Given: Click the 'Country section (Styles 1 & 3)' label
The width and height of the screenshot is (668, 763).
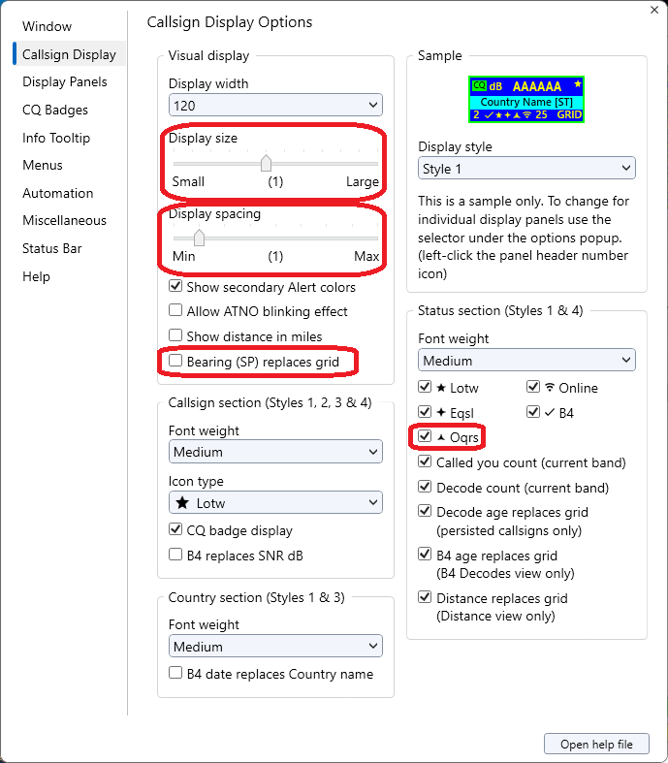Looking at the screenshot, I should [256, 597].
